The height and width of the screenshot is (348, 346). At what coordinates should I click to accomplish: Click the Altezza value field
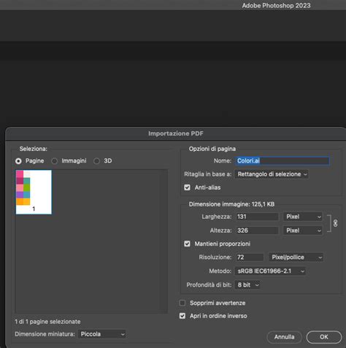click(257, 231)
